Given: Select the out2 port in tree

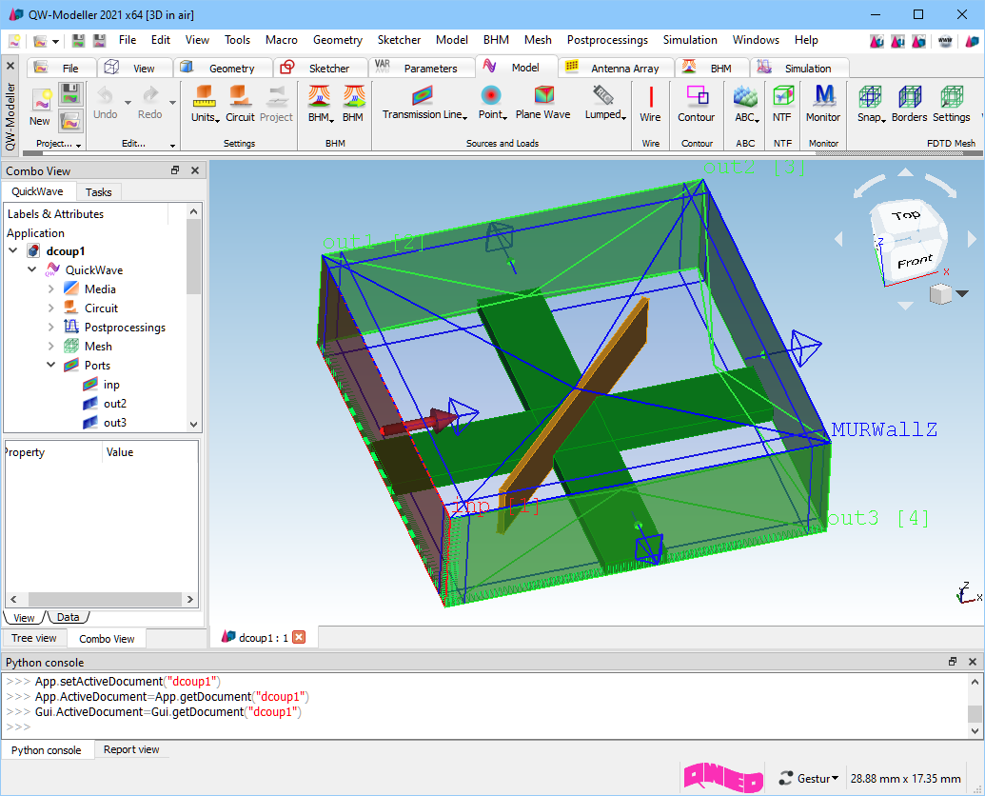Looking at the screenshot, I should [115, 404].
